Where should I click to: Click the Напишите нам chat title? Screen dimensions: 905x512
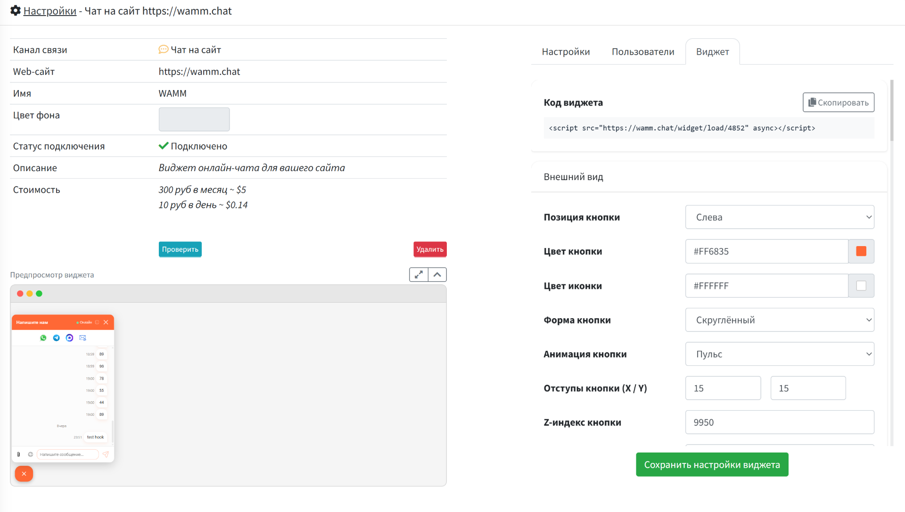pos(32,322)
